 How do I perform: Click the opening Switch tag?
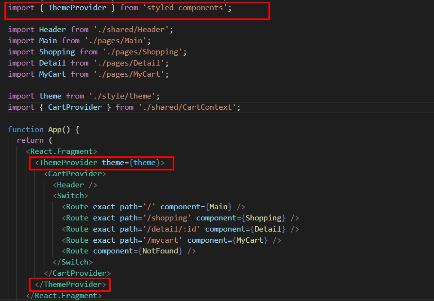point(70,196)
